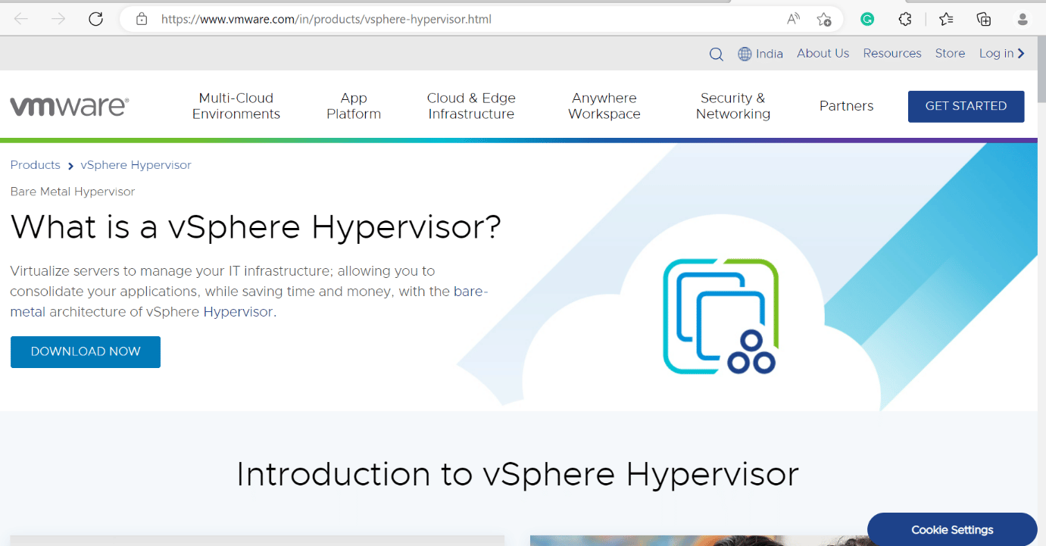This screenshot has width=1046, height=546.
Task: Open Cookie Settings button
Action: tap(952, 529)
